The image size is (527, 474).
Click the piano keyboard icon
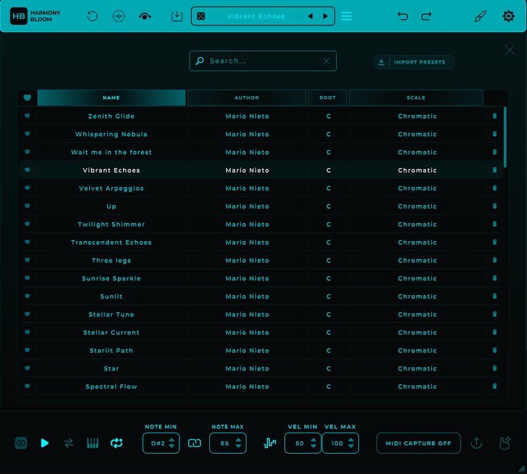[x=93, y=443]
